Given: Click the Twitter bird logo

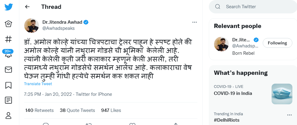Looking at the screenshot, I should click(x=9, y=7).
